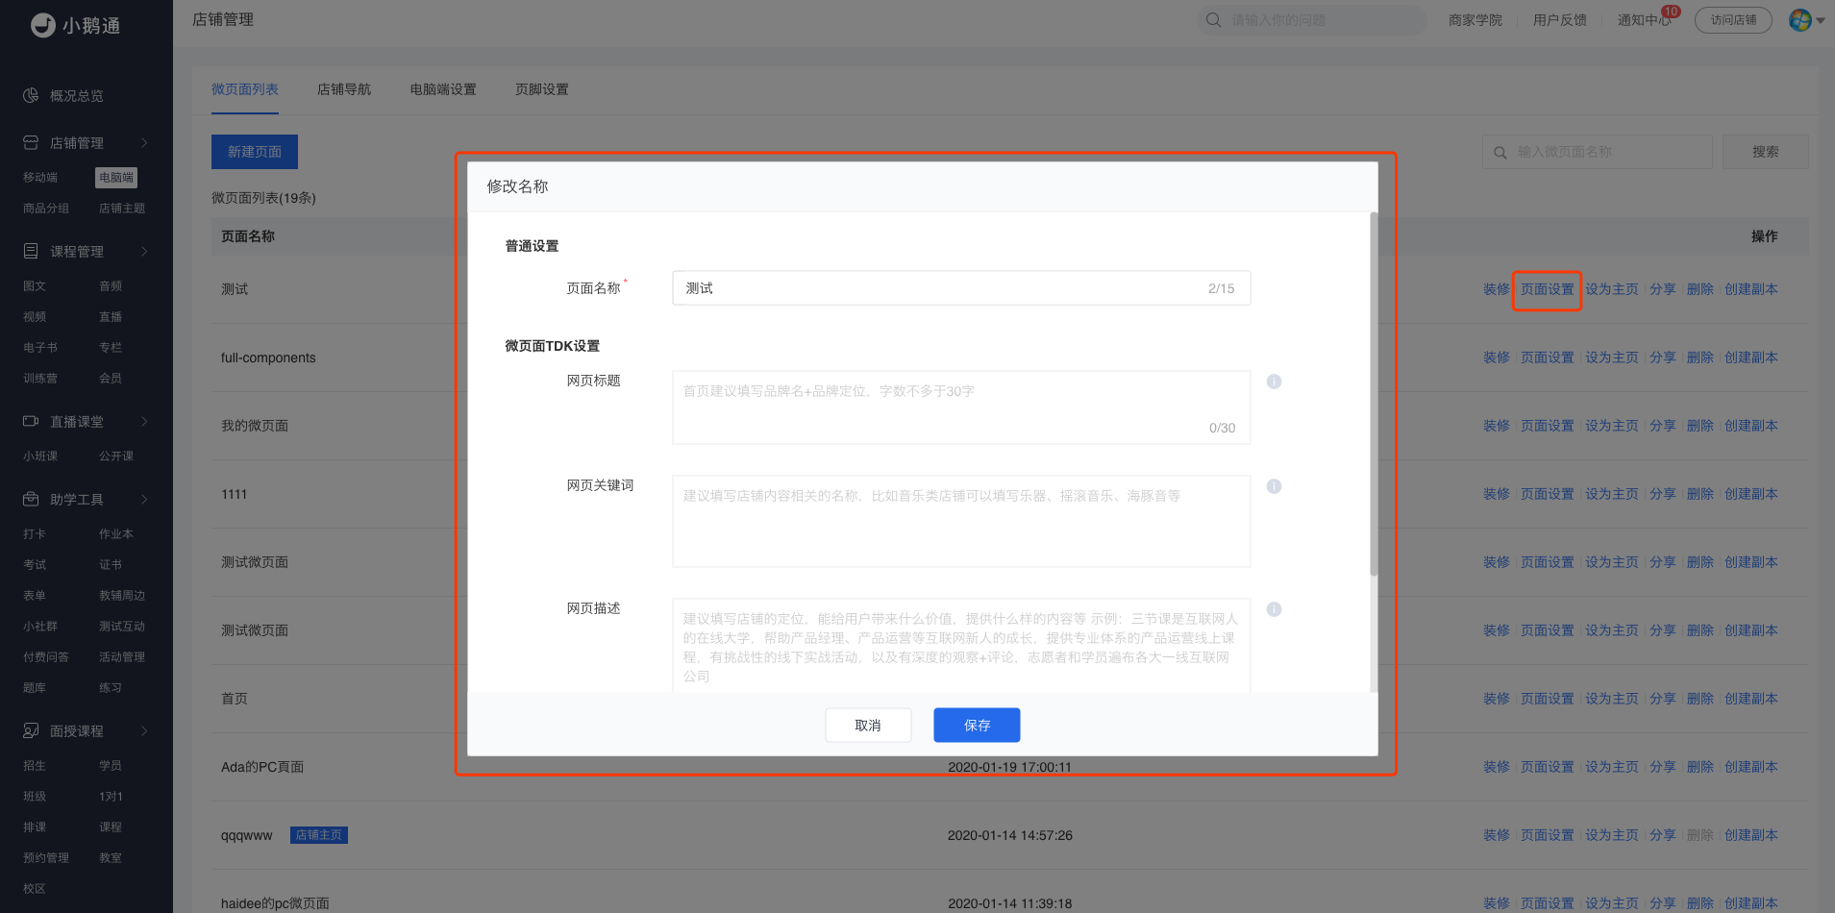Click the 网页描述 text area
The width and height of the screenshot is (1835, 913).
coord(961,644)
